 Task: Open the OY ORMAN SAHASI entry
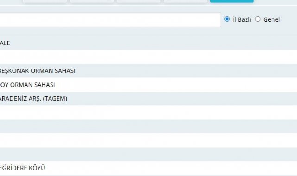tap(148, 85)
